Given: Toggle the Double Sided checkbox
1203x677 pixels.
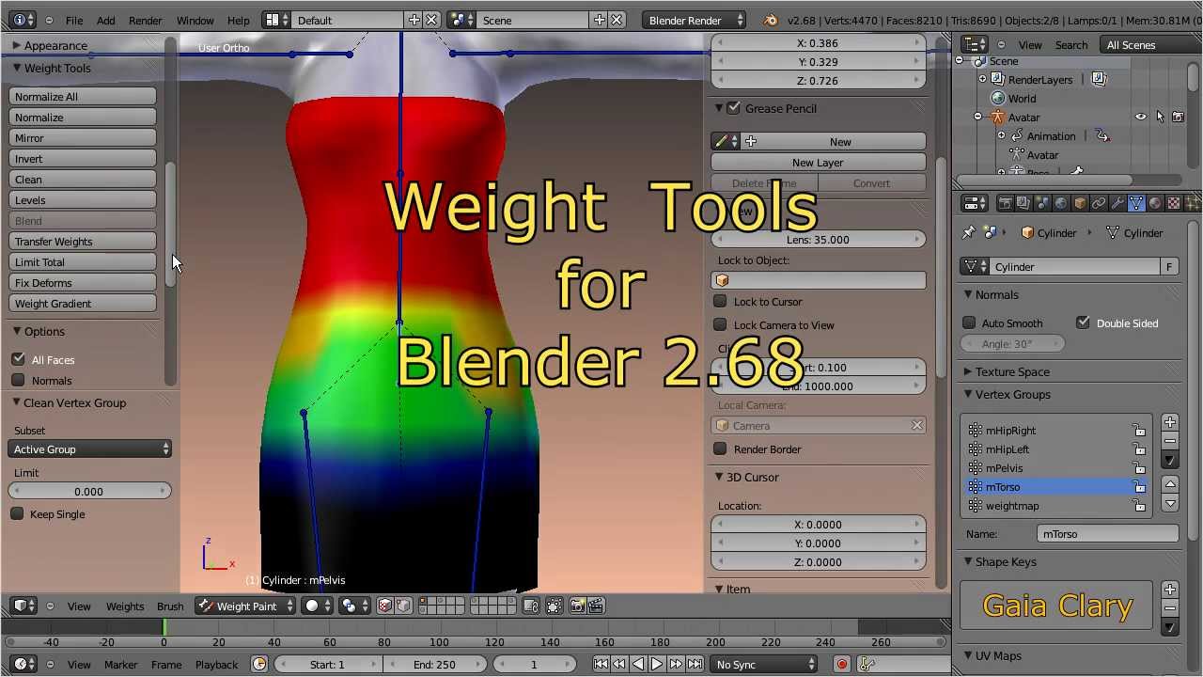Looking at the screenshot, I should tap(1084, 323).
